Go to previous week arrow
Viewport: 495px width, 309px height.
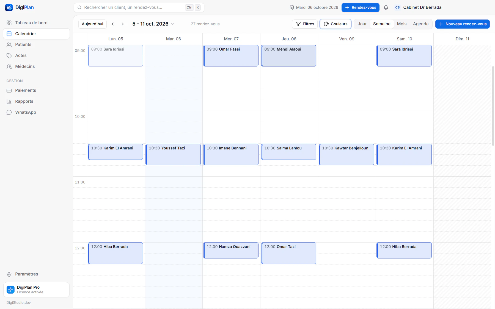[113, 24]
